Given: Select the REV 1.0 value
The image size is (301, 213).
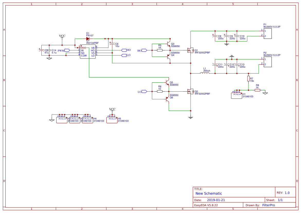Looking at the screenshot, I should 287,193.
